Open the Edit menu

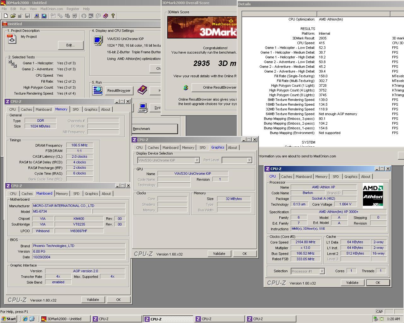[x=13, y=9]
